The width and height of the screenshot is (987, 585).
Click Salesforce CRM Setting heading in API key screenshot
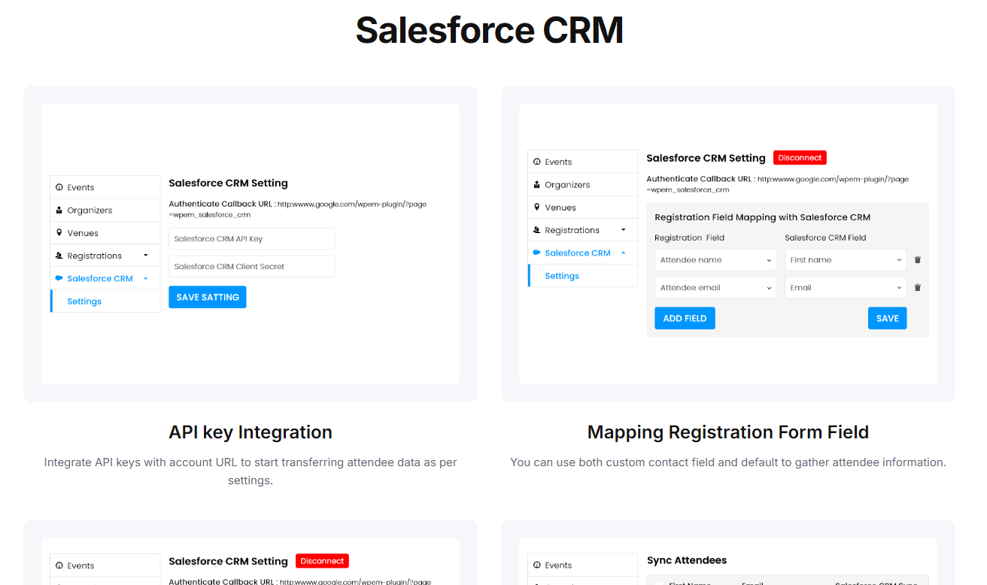tap(228, 183)
